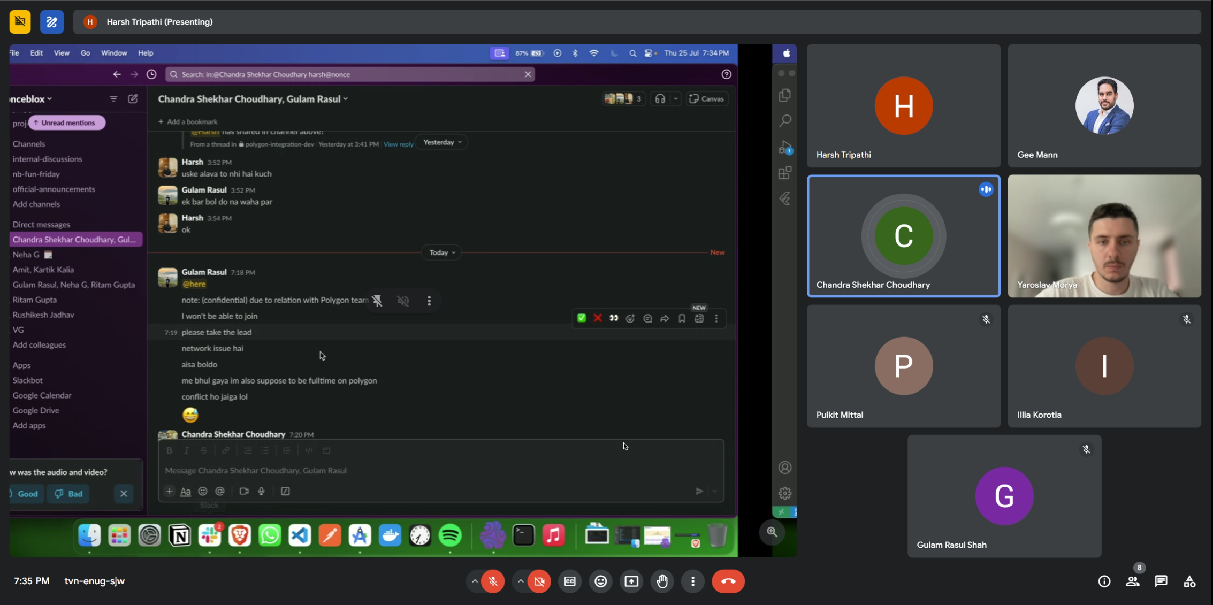
Task: Attach a file using the composer plus icon
Action: [x=169, y=491]
